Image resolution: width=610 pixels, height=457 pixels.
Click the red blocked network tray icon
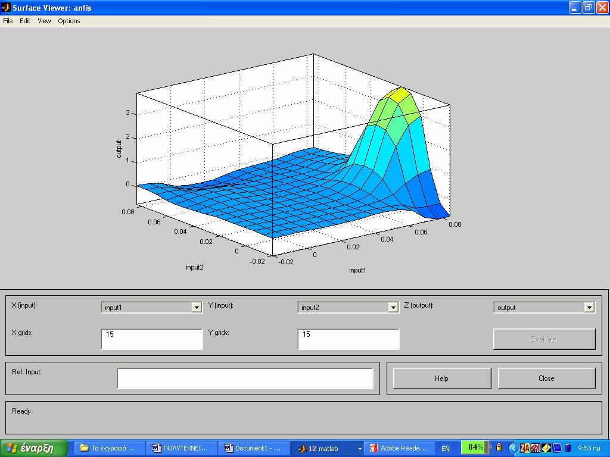pyautogui.click(x=536, y=449)
